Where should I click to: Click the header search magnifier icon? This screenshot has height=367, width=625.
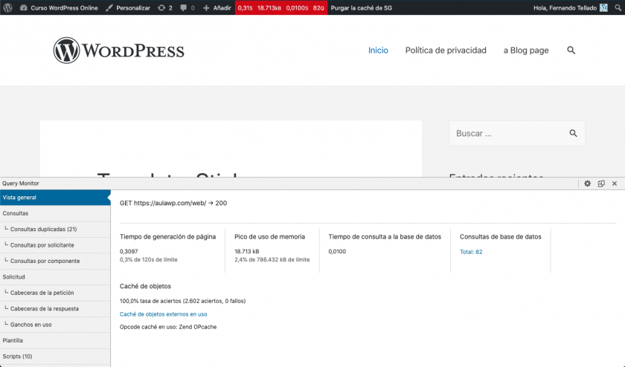point(571,51)
